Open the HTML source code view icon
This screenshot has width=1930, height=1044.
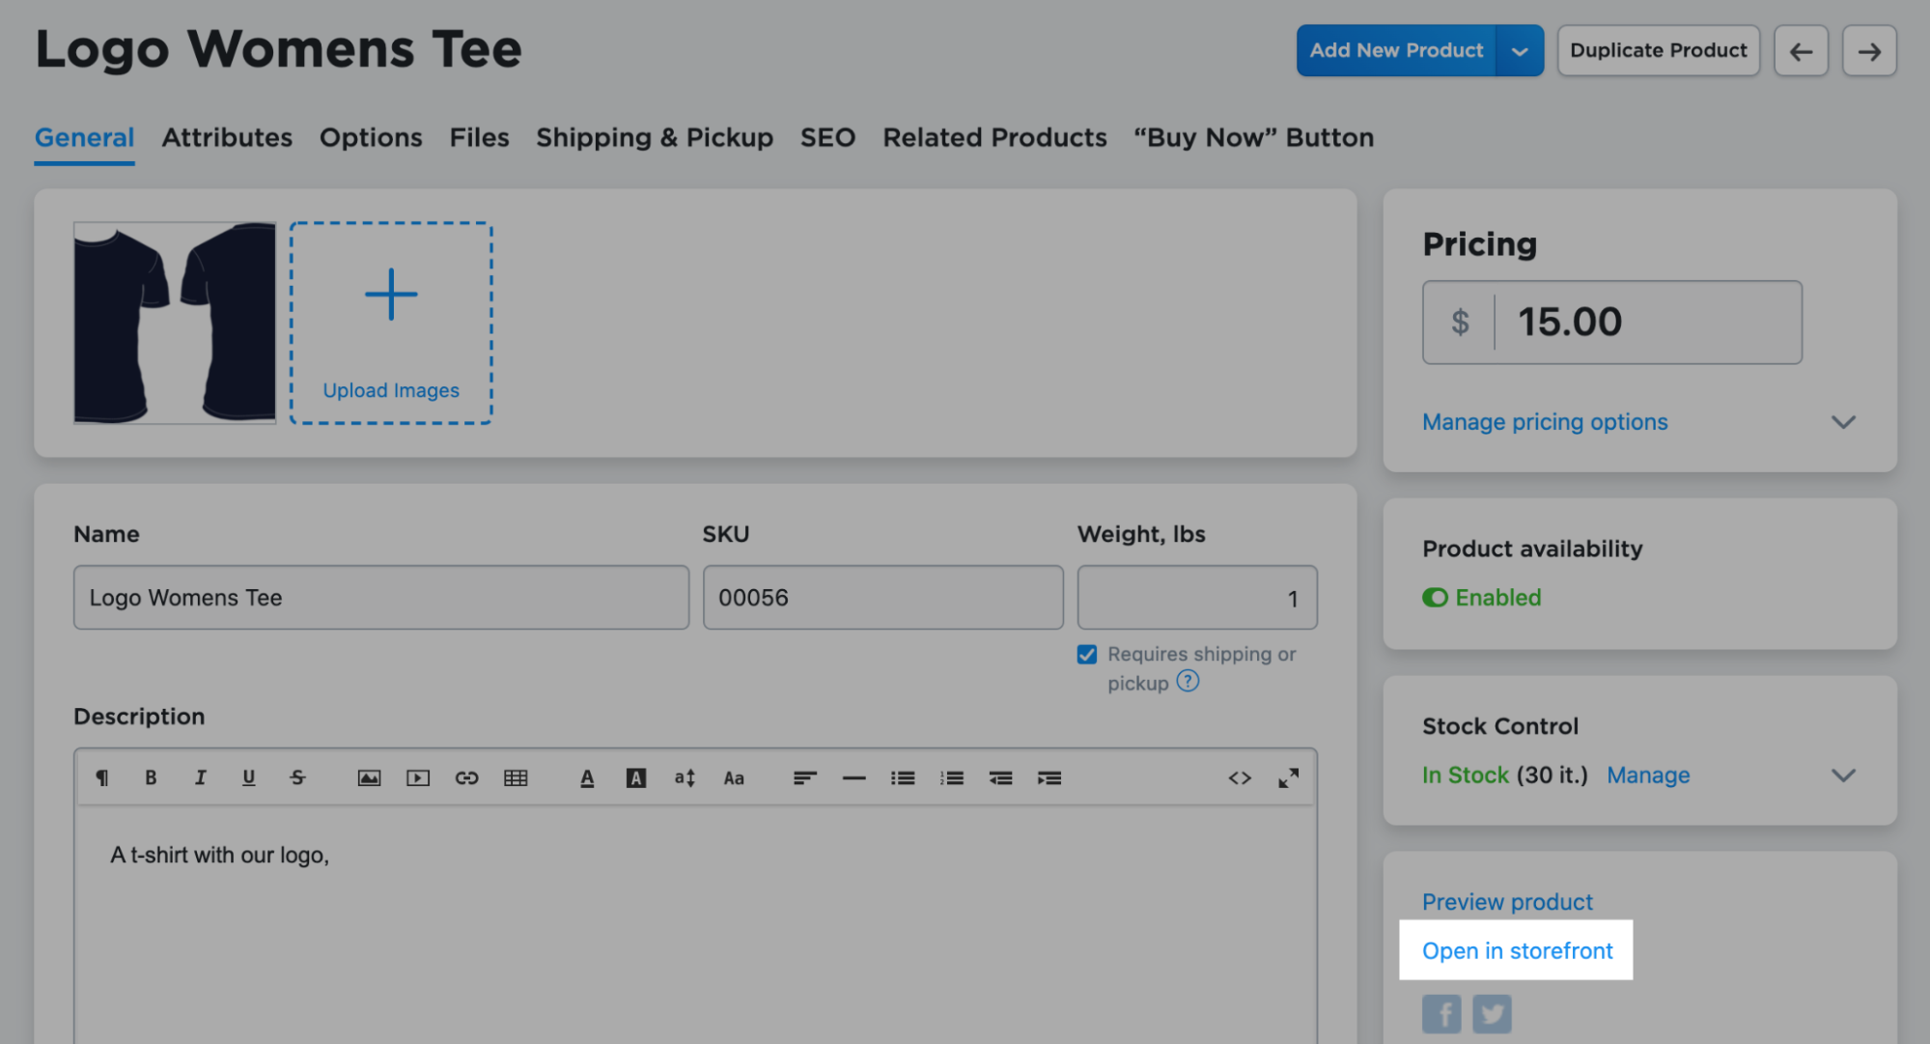1240,777
